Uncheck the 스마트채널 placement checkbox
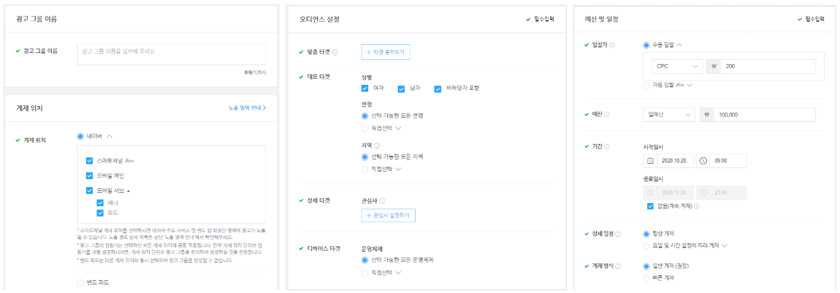This screenshot has height=293, width=840. (x=90, y=161)
